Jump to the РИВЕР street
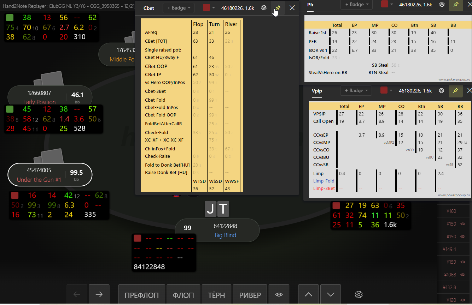The width and height of the screenshot is (472, 305). (x=250, y=295)
